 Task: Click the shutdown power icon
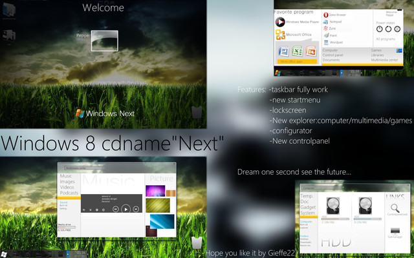click(x=380, y=29)
